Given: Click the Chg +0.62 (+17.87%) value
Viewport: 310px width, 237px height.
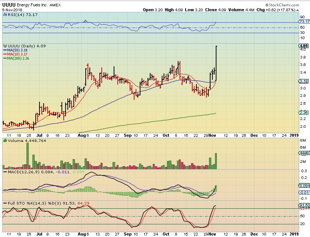Looking at the screenshot, I should pos(276,10).
